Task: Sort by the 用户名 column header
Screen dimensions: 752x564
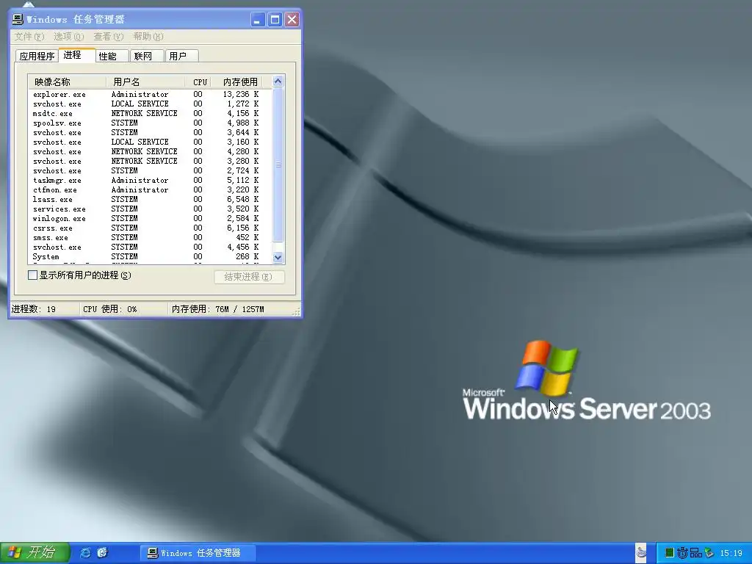Action: click(x=145, y=82)
